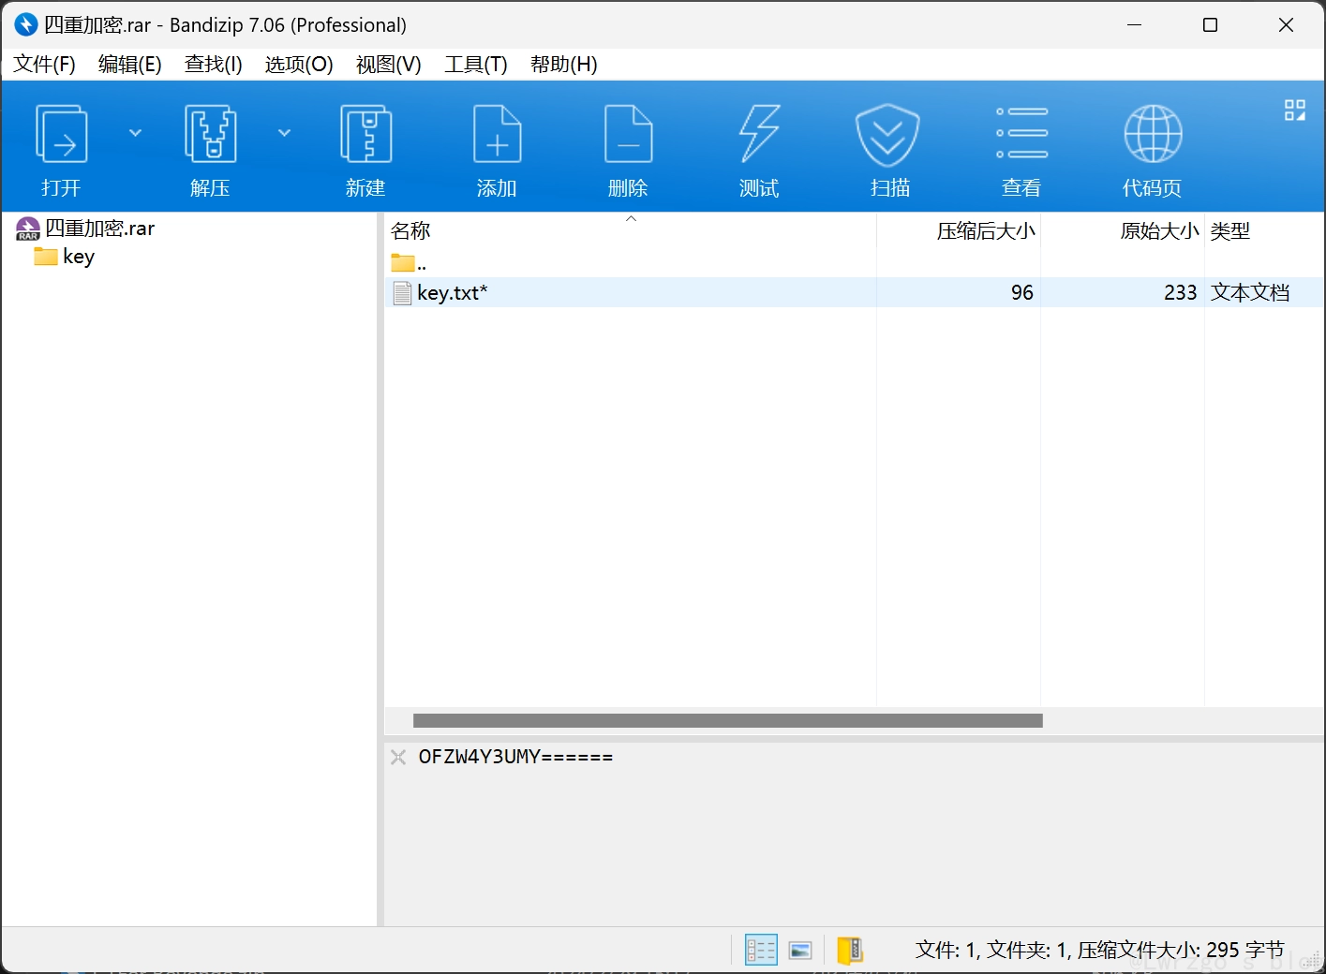Select 四重加密.rar root in tree
The height and width of the screenshot is (974, 1326).
(86, 229)
